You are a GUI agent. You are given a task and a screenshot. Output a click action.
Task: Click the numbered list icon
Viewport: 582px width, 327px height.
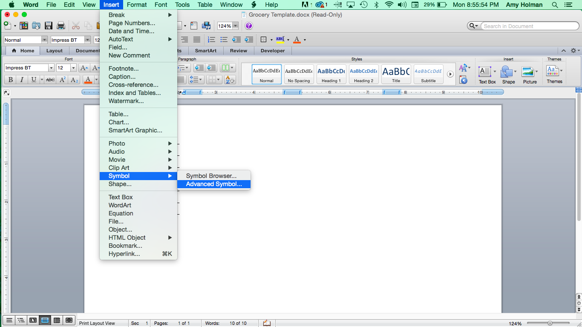(x=212, y=40)
